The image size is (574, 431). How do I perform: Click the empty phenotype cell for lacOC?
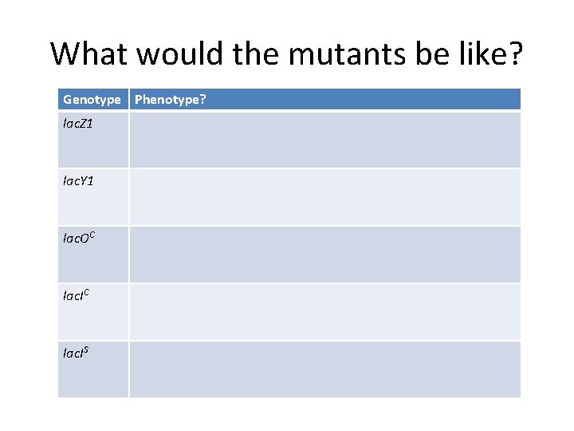324,254
